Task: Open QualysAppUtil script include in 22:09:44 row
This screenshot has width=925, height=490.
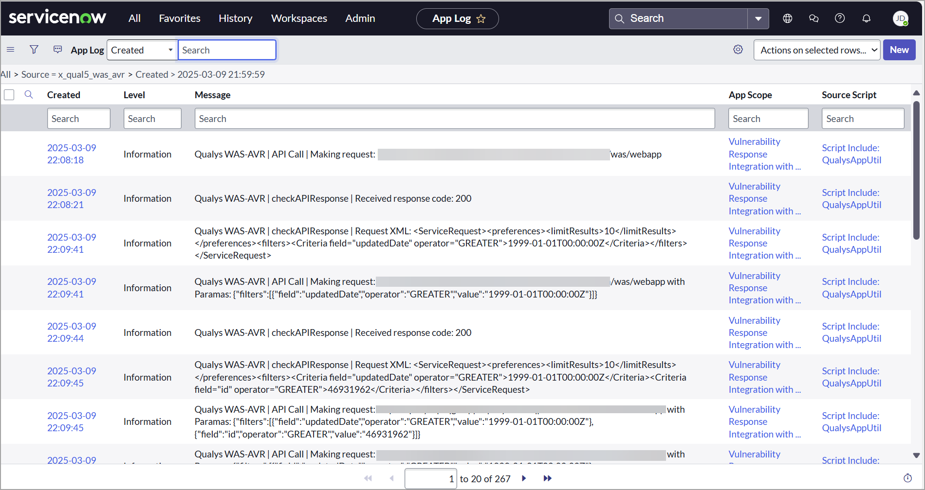Action: tap(851, 332)
